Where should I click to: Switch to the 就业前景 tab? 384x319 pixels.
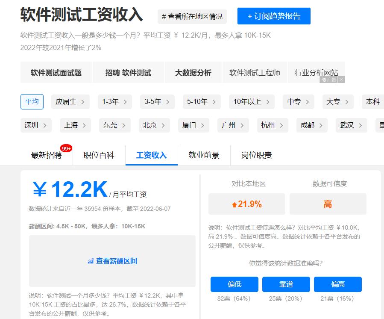pyautogui.click(x=204, y=156)
